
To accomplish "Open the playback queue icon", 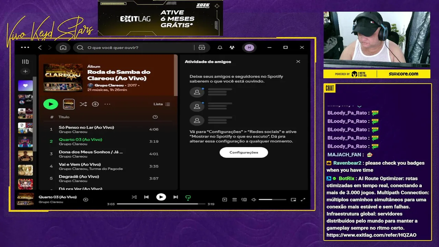I will point(235,199).
